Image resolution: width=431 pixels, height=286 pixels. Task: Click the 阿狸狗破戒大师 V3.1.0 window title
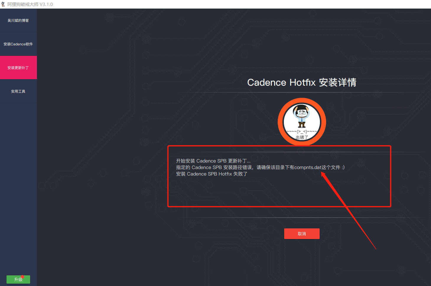(x=30, y=4)
